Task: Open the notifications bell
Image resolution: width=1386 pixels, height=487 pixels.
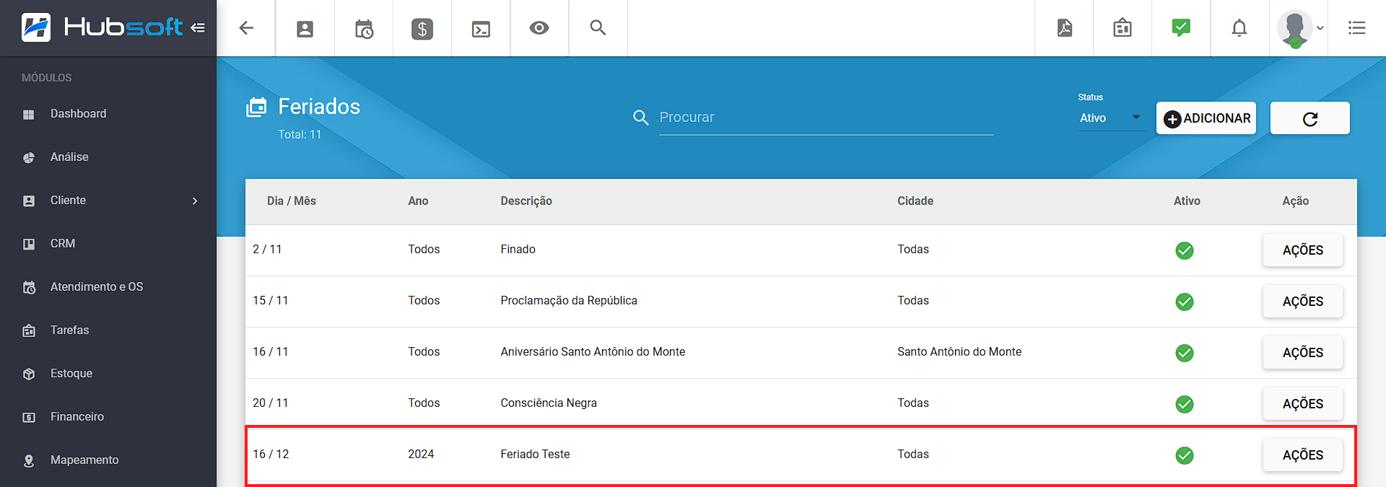Action: pyautogui.click(x=1239, y=28)
